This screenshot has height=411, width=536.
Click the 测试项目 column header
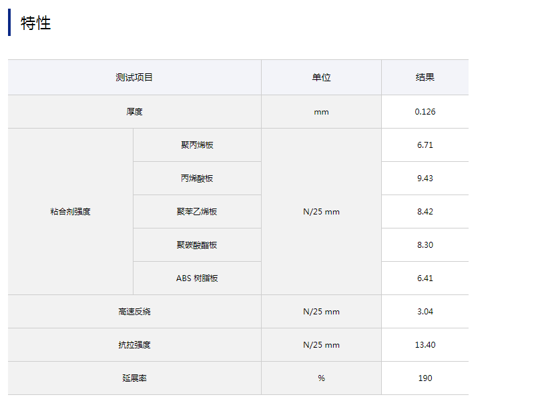pos(134,77)
